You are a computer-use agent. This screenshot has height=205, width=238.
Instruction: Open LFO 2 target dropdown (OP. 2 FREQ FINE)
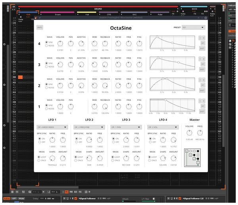(89, 127)
